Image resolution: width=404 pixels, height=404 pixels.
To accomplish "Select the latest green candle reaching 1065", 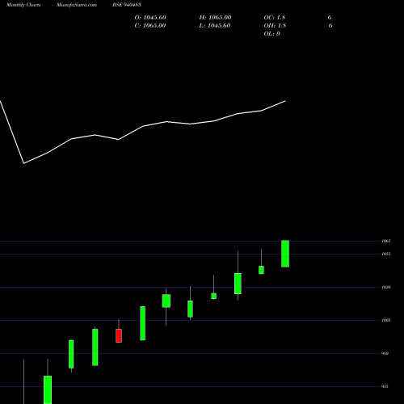I will 285,254.
